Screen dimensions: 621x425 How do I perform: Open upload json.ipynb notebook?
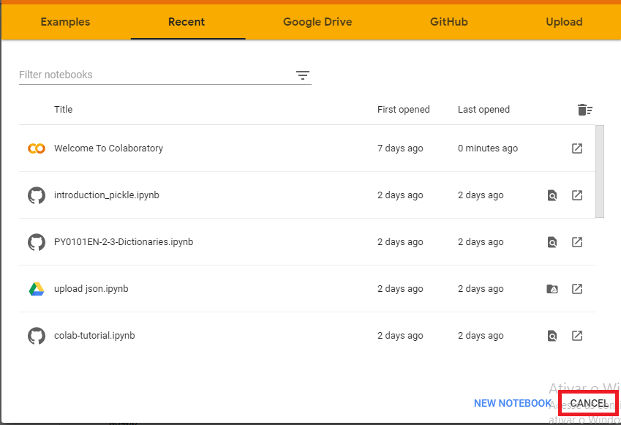pyautogui.click(x=91, y=289)
